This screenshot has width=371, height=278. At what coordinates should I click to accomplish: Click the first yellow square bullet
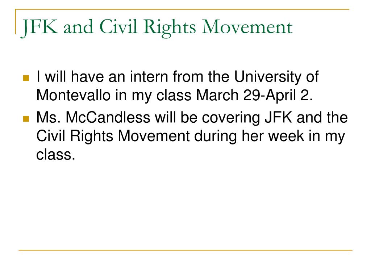(x=26, y=78)
